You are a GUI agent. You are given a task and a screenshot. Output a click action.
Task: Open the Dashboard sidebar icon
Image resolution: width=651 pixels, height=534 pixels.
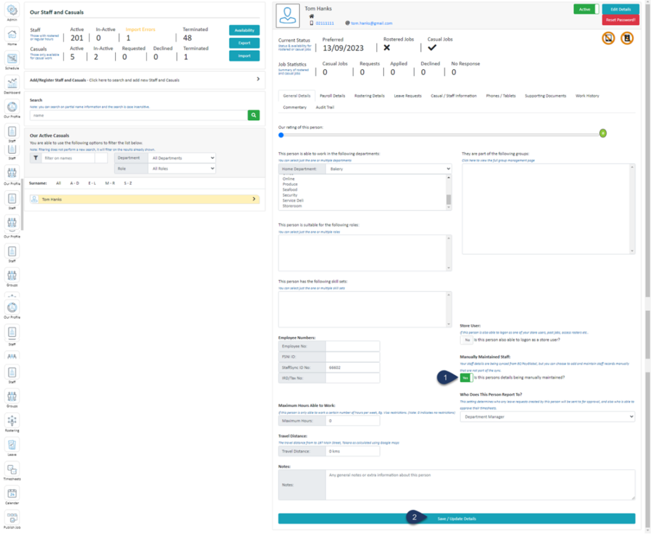point(12,85)
